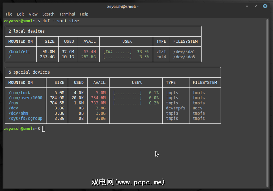The image size is (273, 191).
Task: Click the /run/user/1000 mount entry
Action: 25,98
